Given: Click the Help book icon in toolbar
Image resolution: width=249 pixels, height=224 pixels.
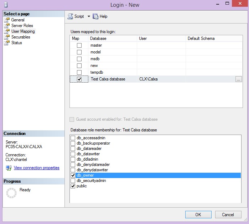Looking at the screenshot, I should [95, 16].
